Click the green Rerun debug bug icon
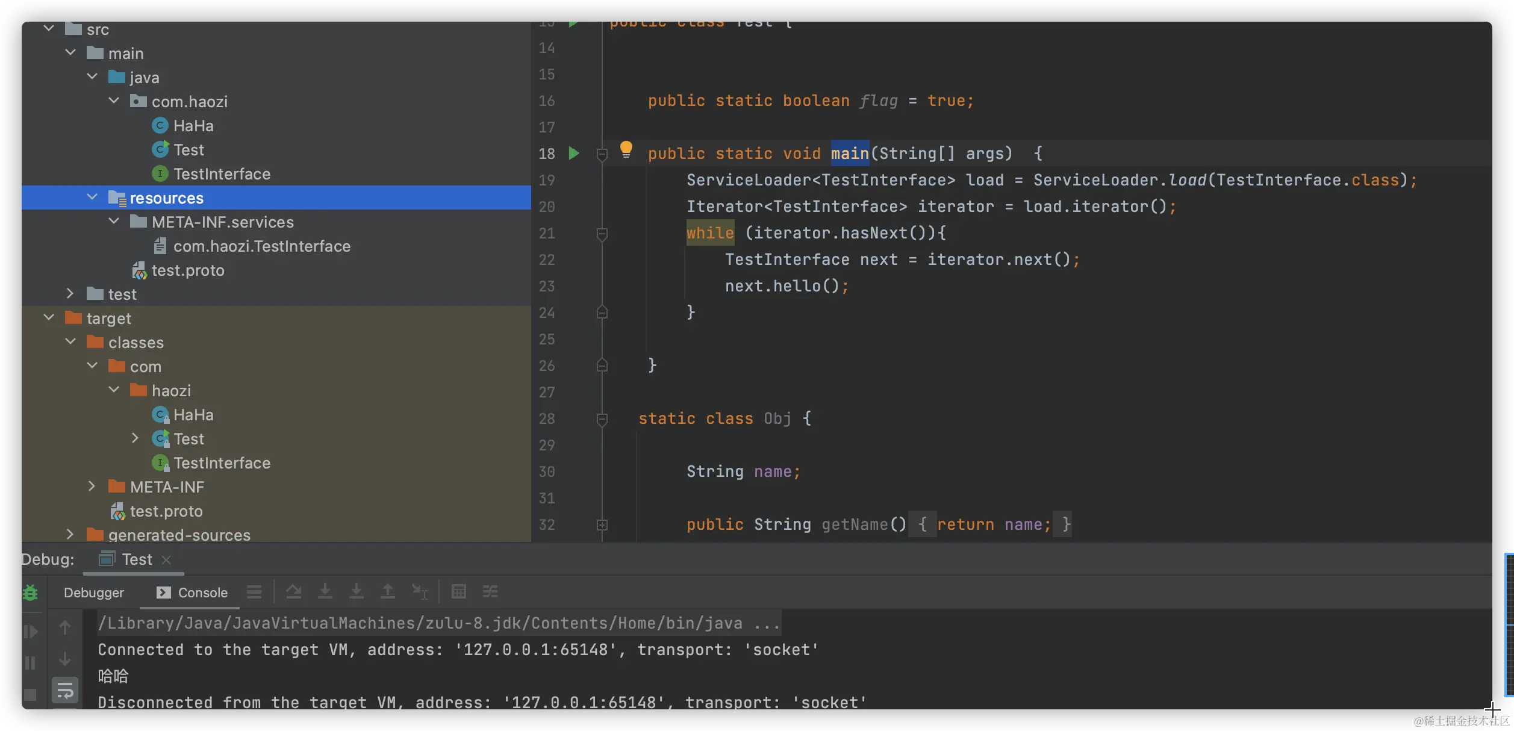Viewport: 1514px width, 731px height. (x=30, y=593)
